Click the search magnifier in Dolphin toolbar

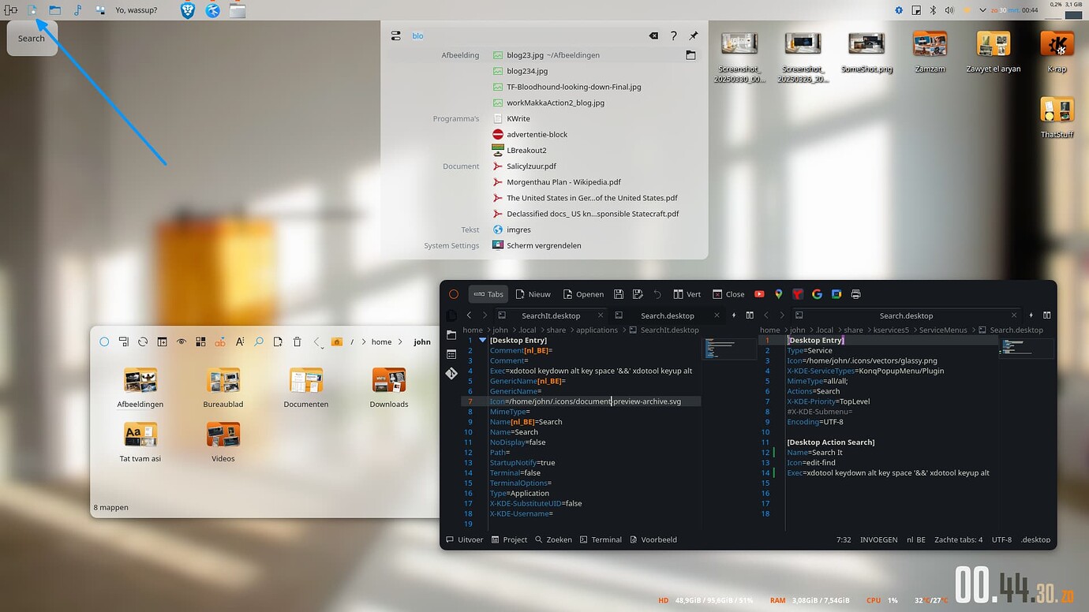tap(259, 341)
